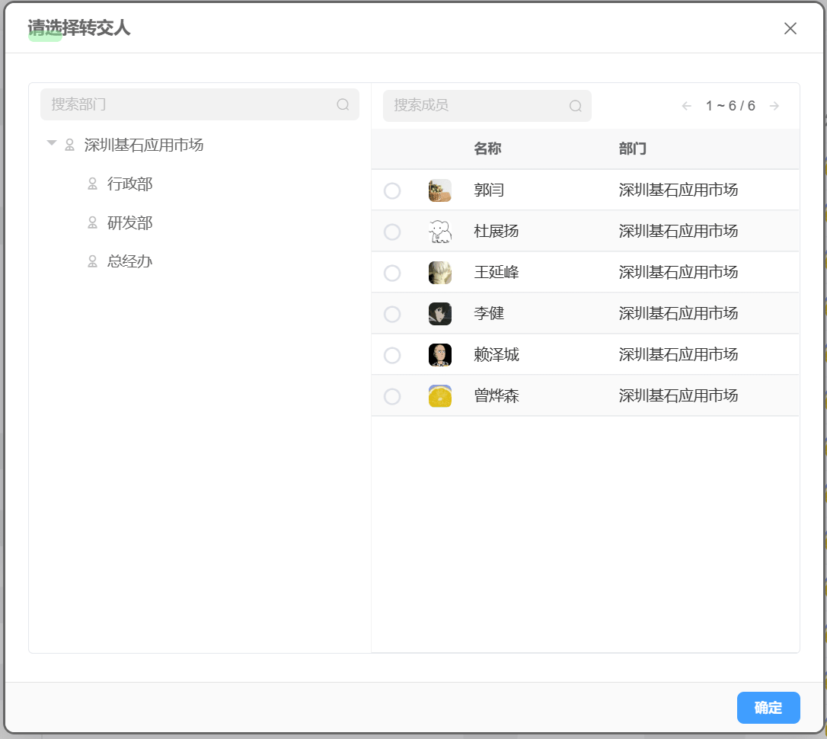Collapse the 深圳基石应用市场 tree node

[x=52, y=144]
